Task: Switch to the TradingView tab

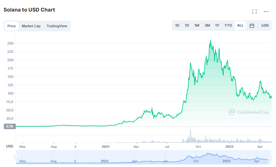Action: pyautogui.click(x=57, y=26)
